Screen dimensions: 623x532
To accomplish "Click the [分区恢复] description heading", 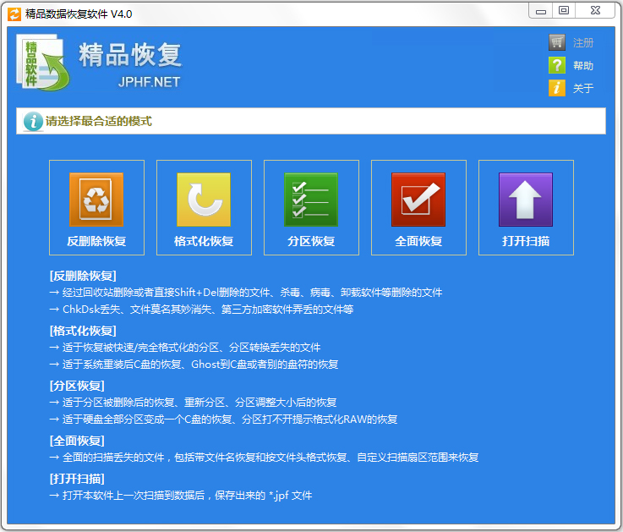I will coord(77,386).
